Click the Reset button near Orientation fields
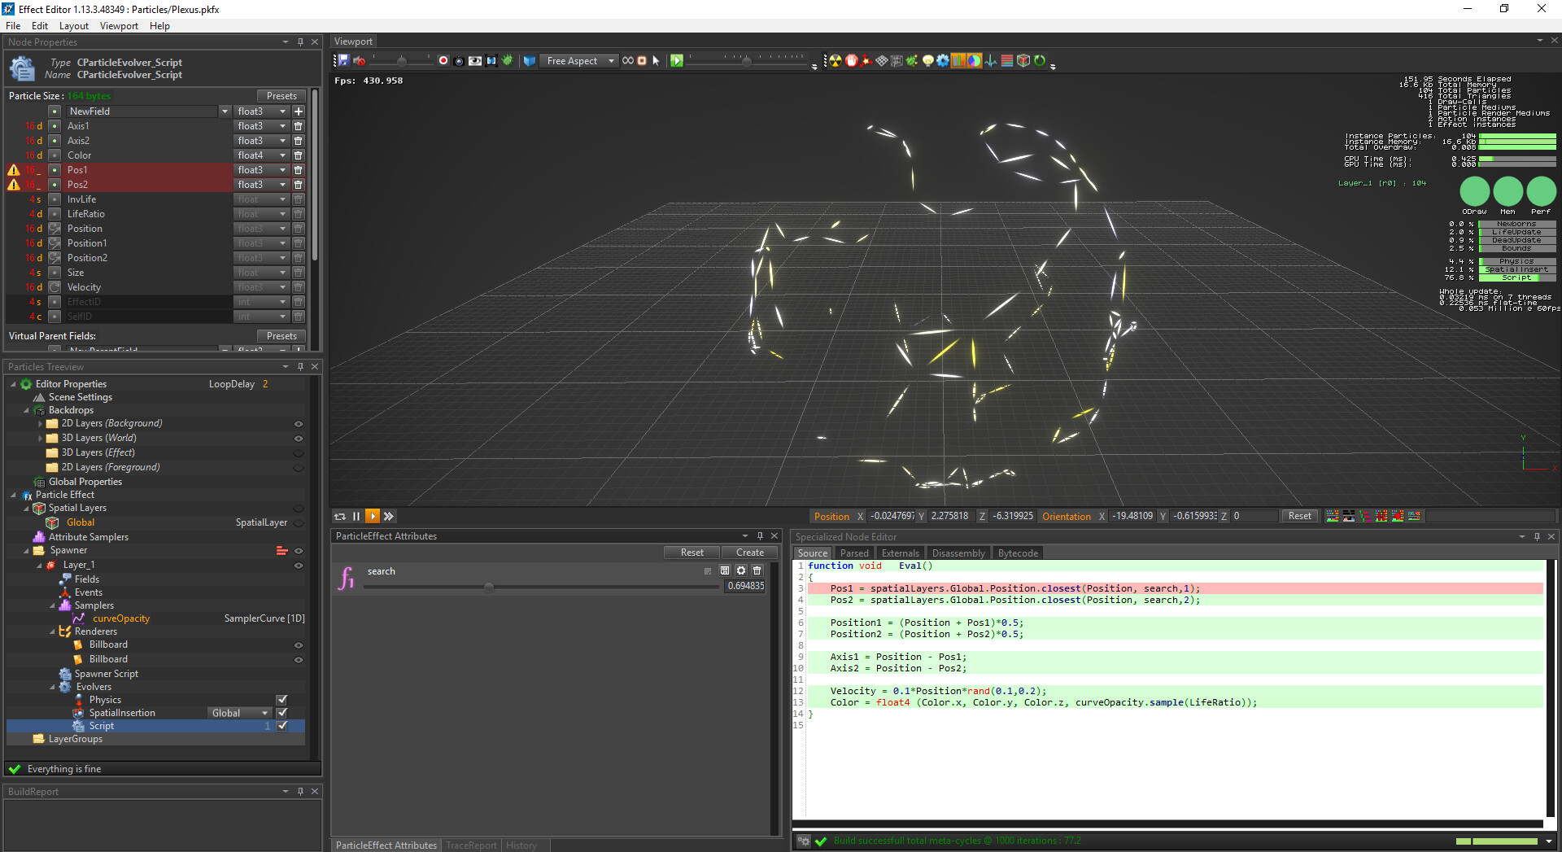The image size is (1562, 852). 1298,516
